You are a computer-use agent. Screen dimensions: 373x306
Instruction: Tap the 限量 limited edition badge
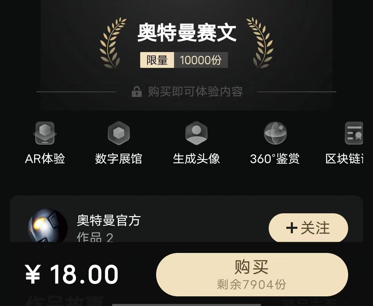pyautogui.click(x=157, y=60)
